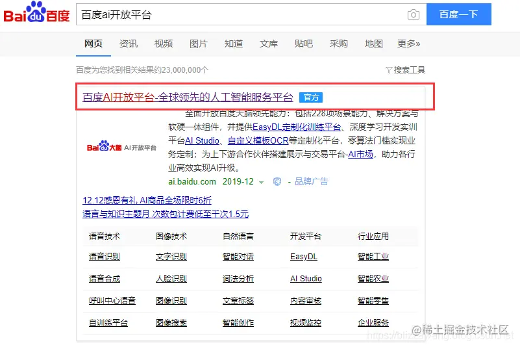Screen dimensions: 520x347
Task: Click the 图像技术 column header
Action: click(x=171, y=236)
